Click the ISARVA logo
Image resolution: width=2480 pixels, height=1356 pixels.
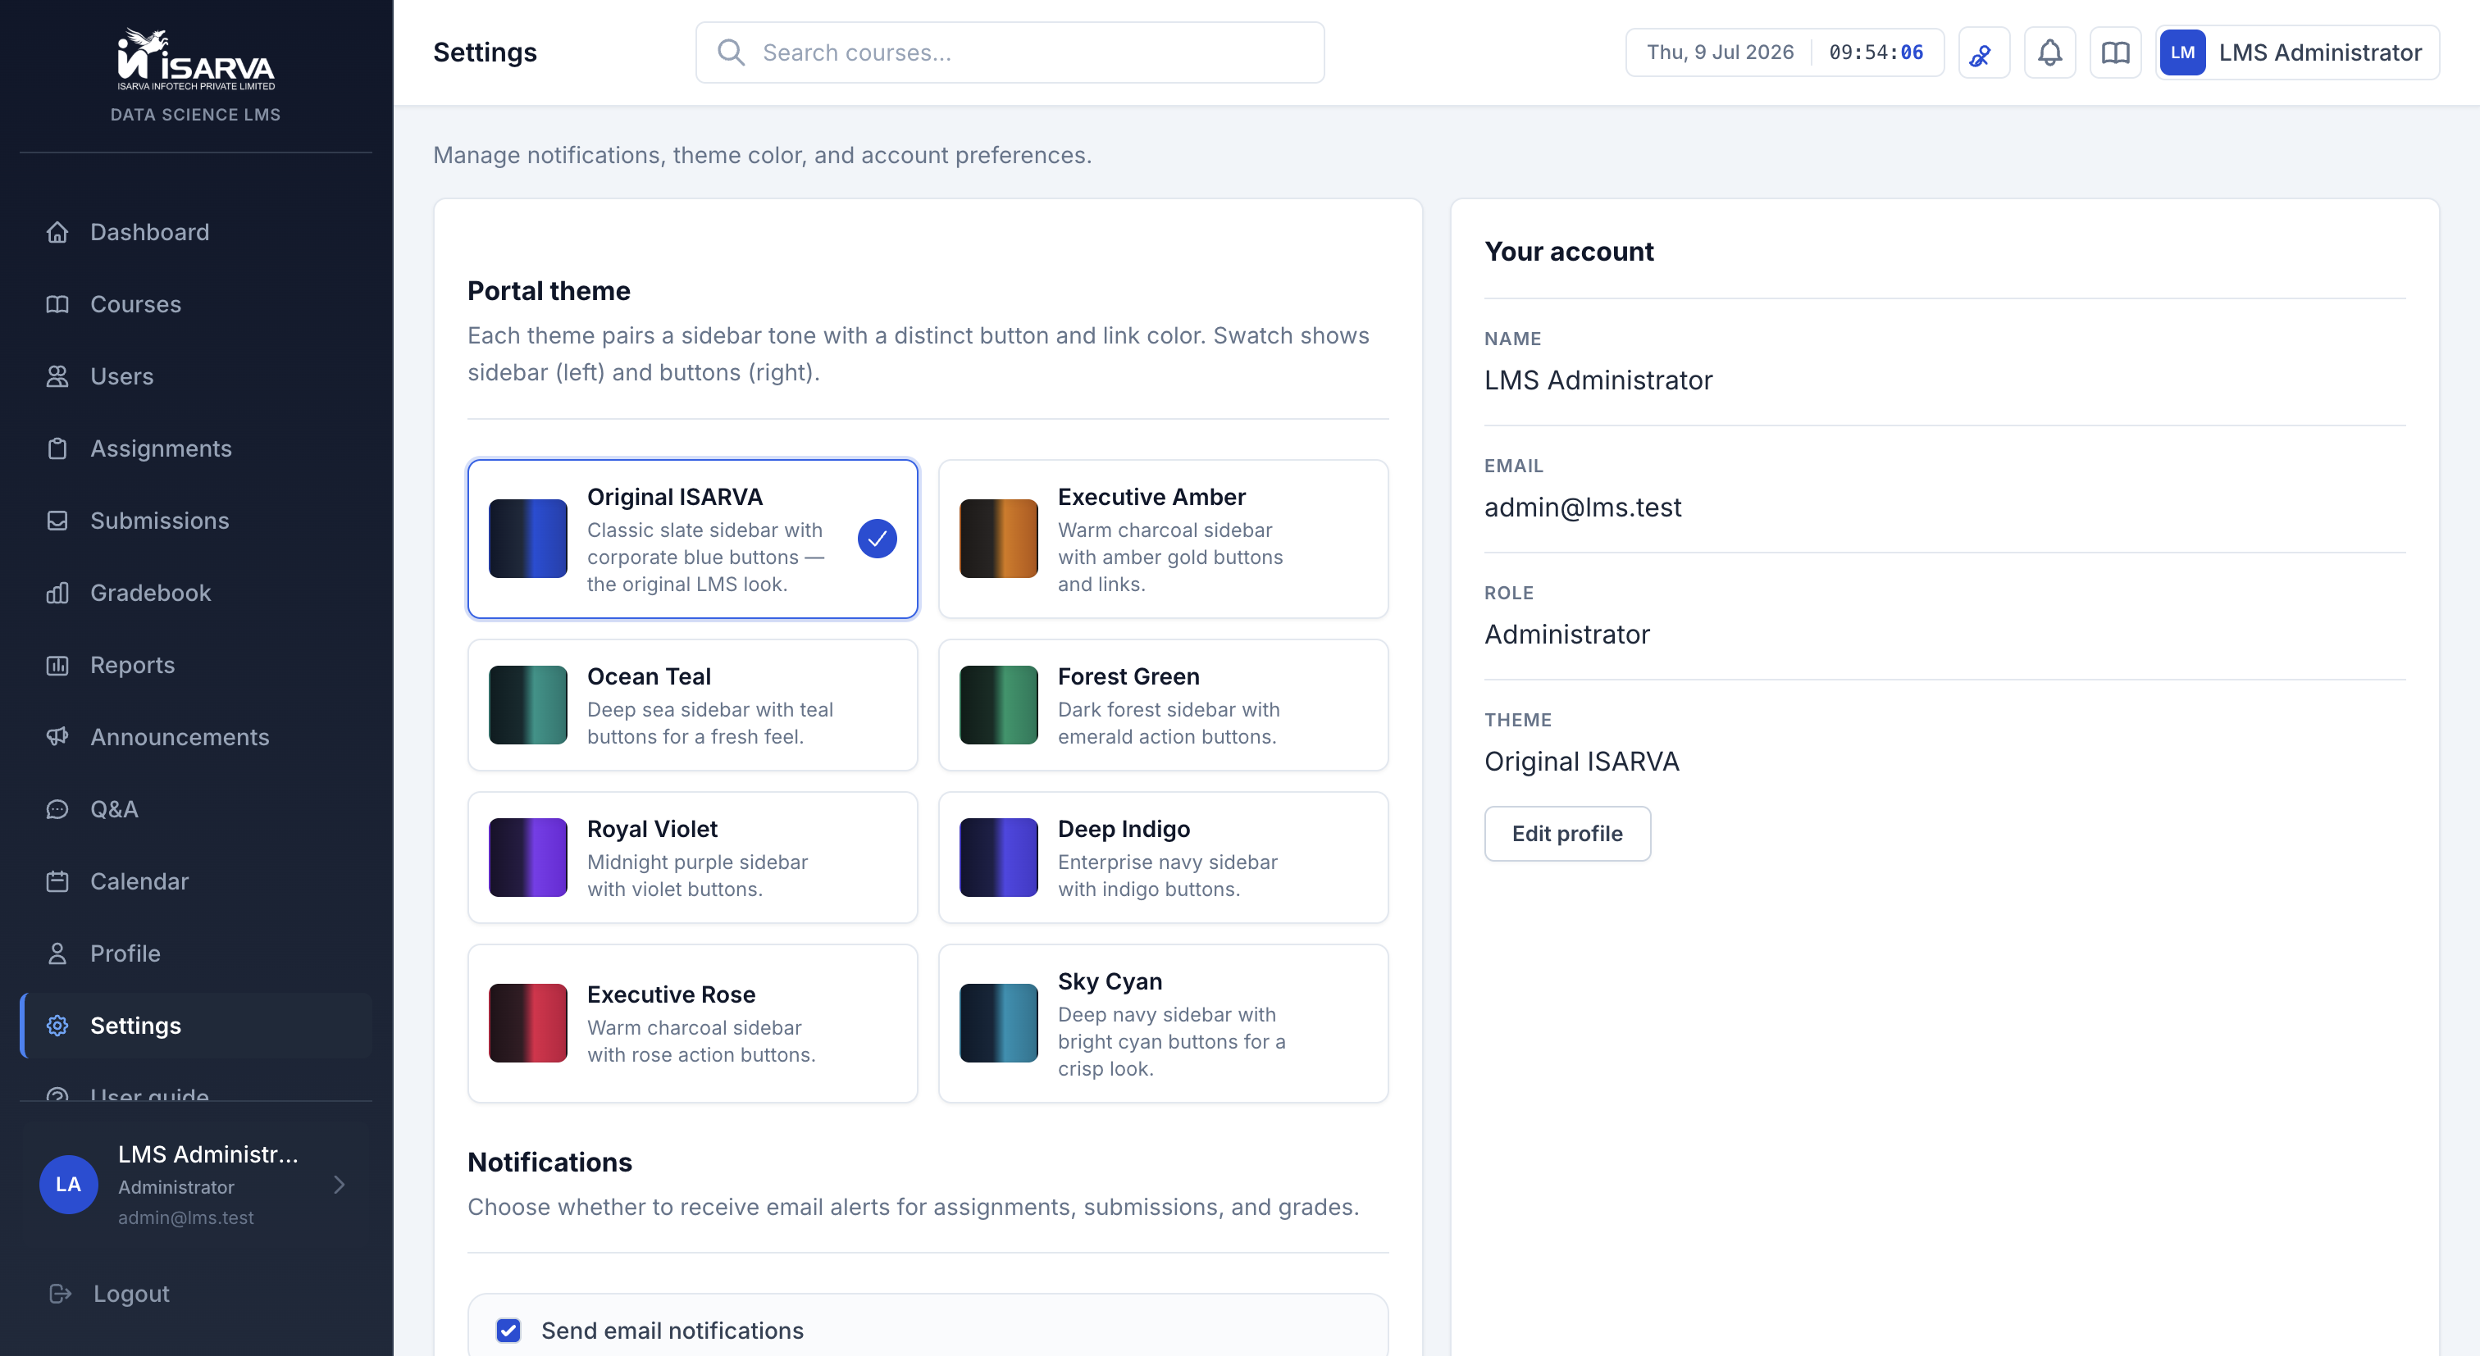tap(195, 60)
